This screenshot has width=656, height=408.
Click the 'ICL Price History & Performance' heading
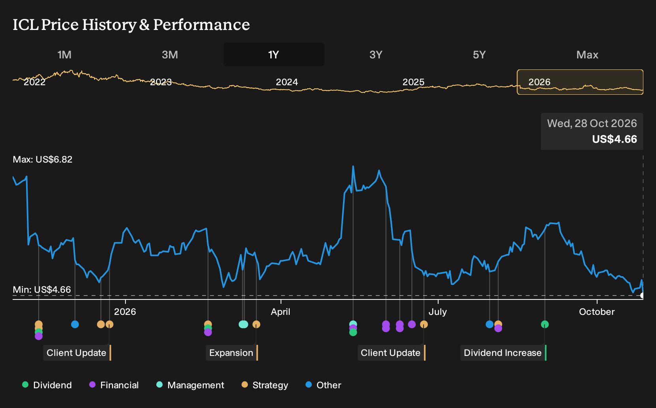pyautogui.click(x=131, y=25)
